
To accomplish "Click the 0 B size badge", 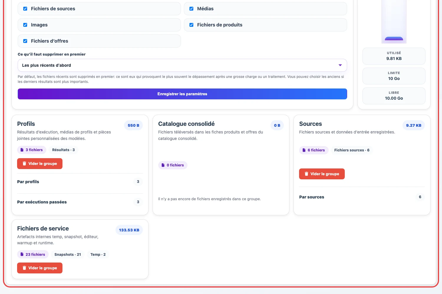I will [277, 126].
